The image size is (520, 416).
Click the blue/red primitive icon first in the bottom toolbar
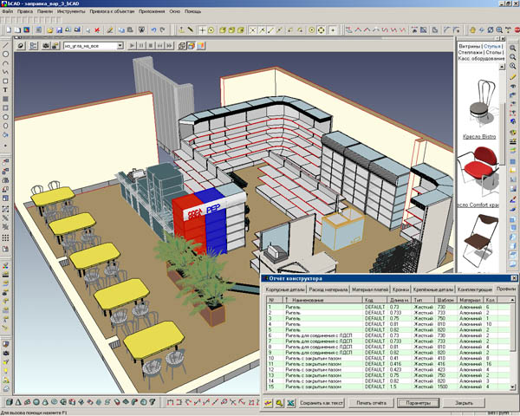[x=10, y=402]
